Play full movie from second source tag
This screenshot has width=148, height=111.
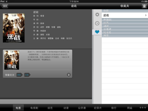[27, 75]
